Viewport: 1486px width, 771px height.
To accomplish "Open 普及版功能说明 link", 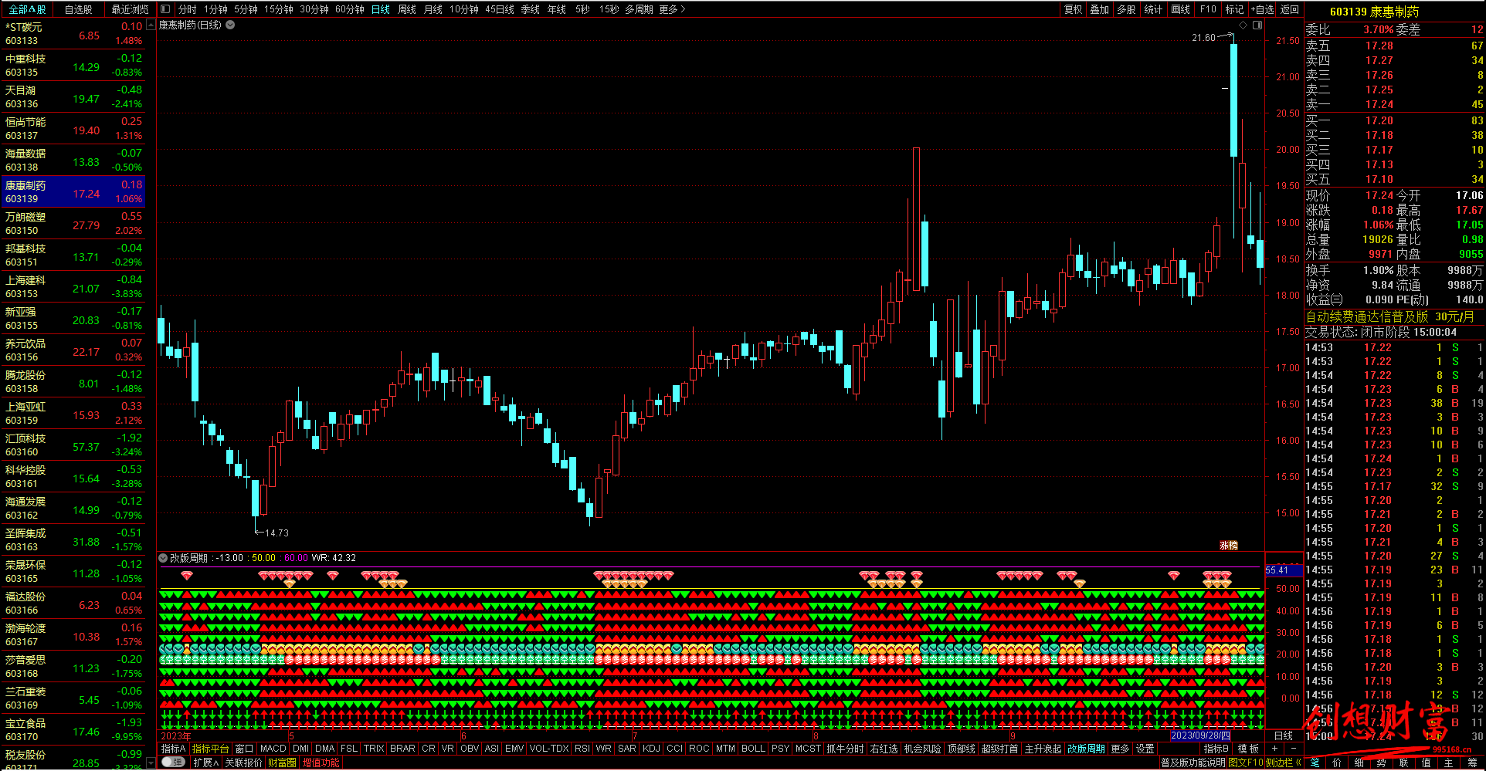I will [x=1193, y=762].
